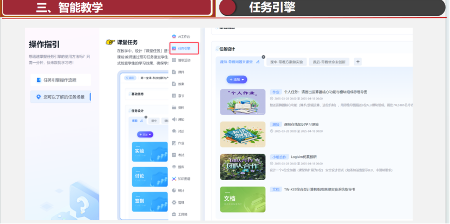
Task: Open the 通知 sidebar item
Action: 180,120
